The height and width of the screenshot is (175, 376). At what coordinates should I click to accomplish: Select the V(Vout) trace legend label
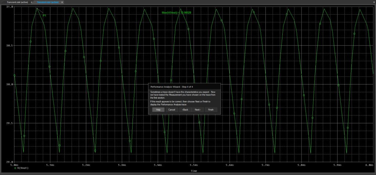coord(23,168)
